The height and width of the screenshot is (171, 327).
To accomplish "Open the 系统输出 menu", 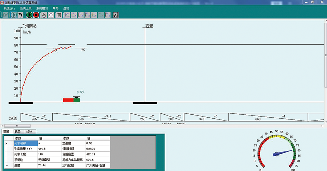I will pyautogui.click(x=42, y=8).
